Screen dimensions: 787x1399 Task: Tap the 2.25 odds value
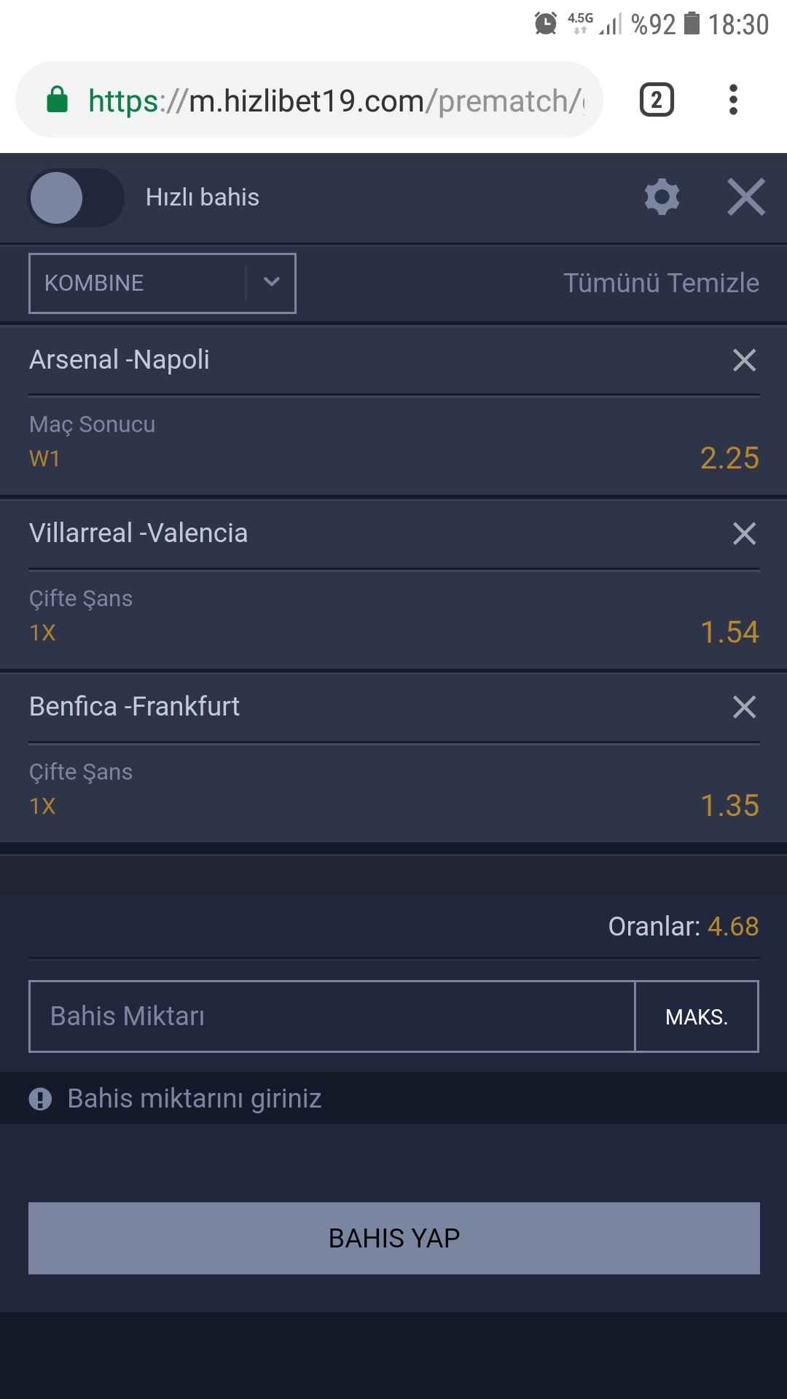point(729,458)
